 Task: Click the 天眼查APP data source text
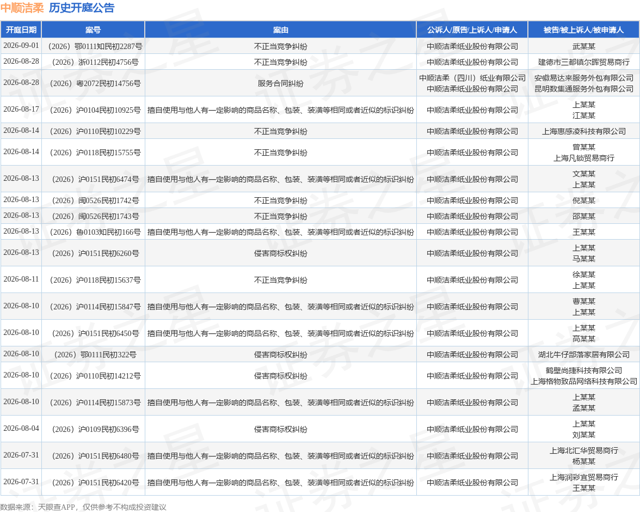pyautogui.click(x=57, y=507)
